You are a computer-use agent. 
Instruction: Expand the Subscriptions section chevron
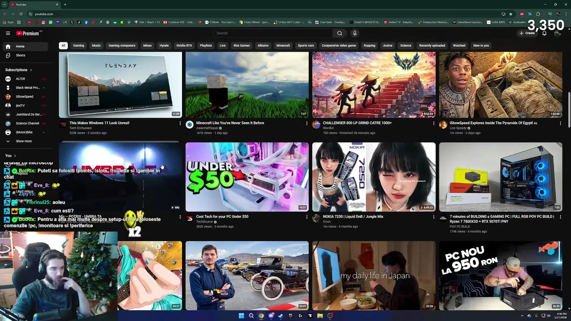pyautogui.click(x=31, y=70)
